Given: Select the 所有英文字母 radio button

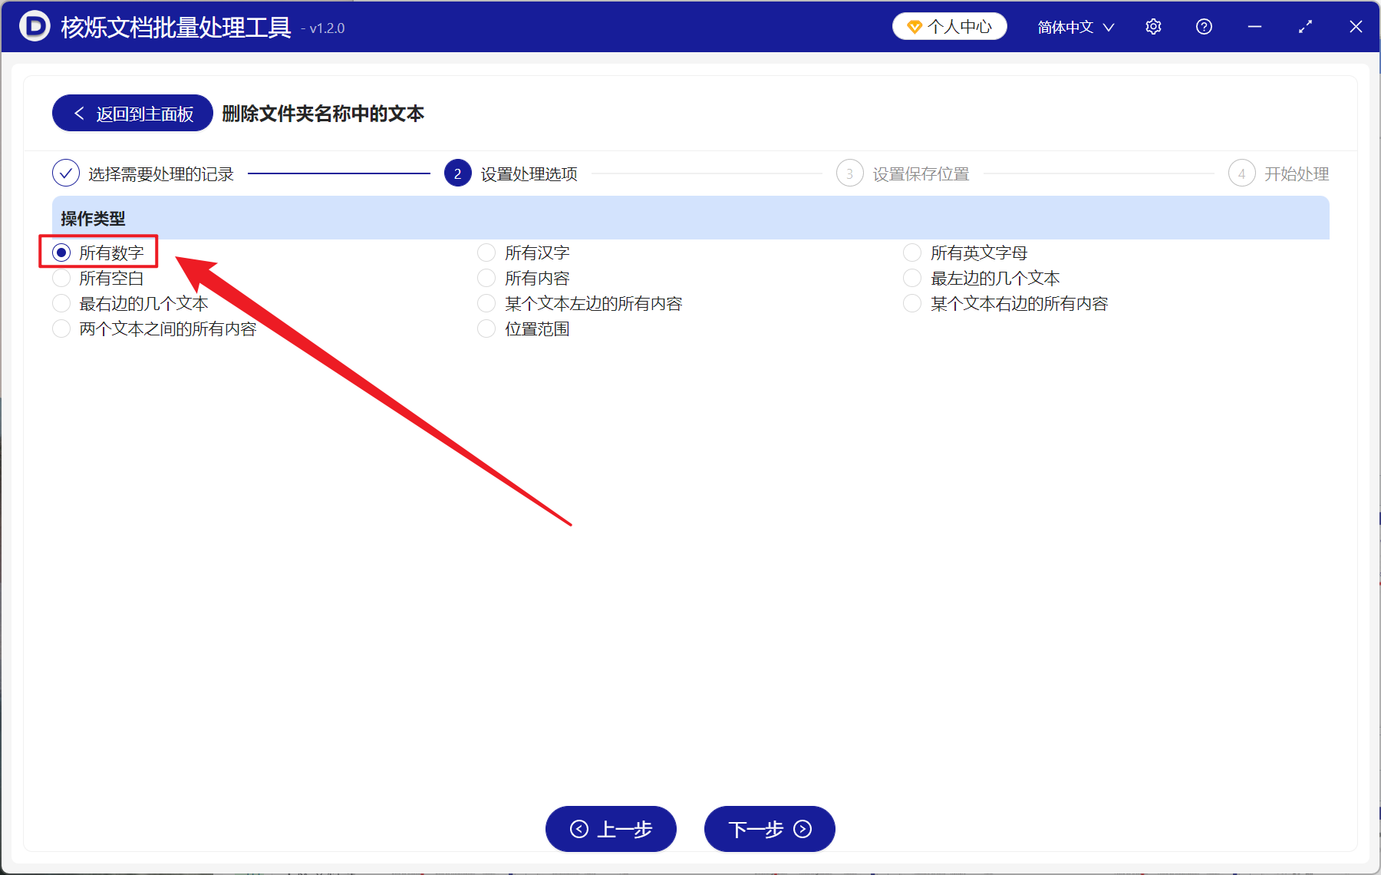Looking at the screenshot, I should point(912,252).
